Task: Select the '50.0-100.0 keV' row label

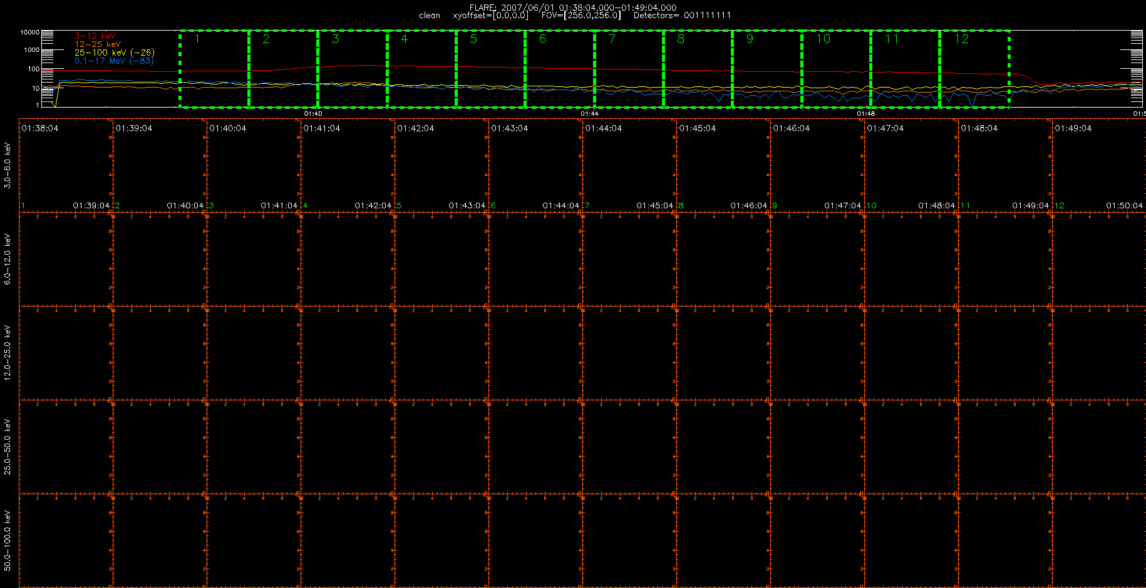Action: [x=8, y=540]
